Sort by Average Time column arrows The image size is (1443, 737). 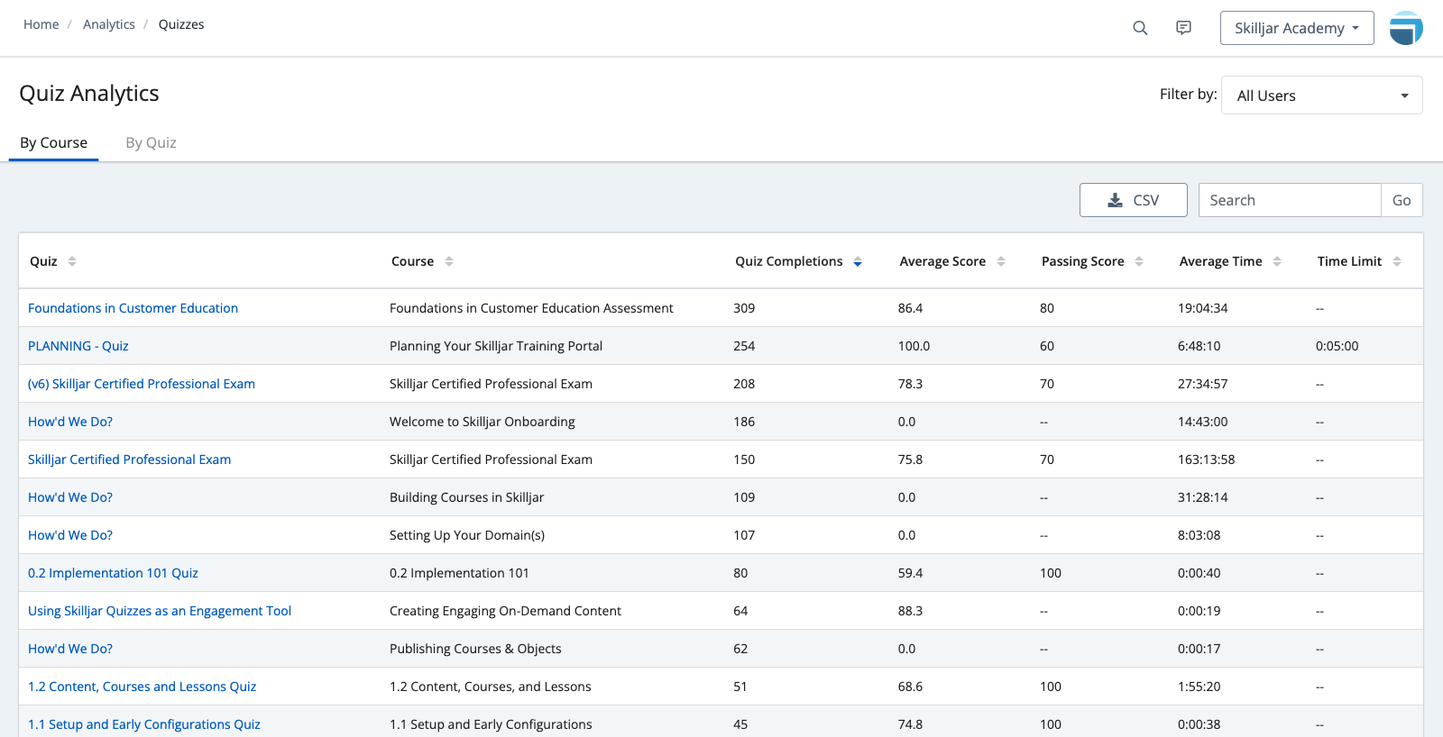tap(1277, 261)
